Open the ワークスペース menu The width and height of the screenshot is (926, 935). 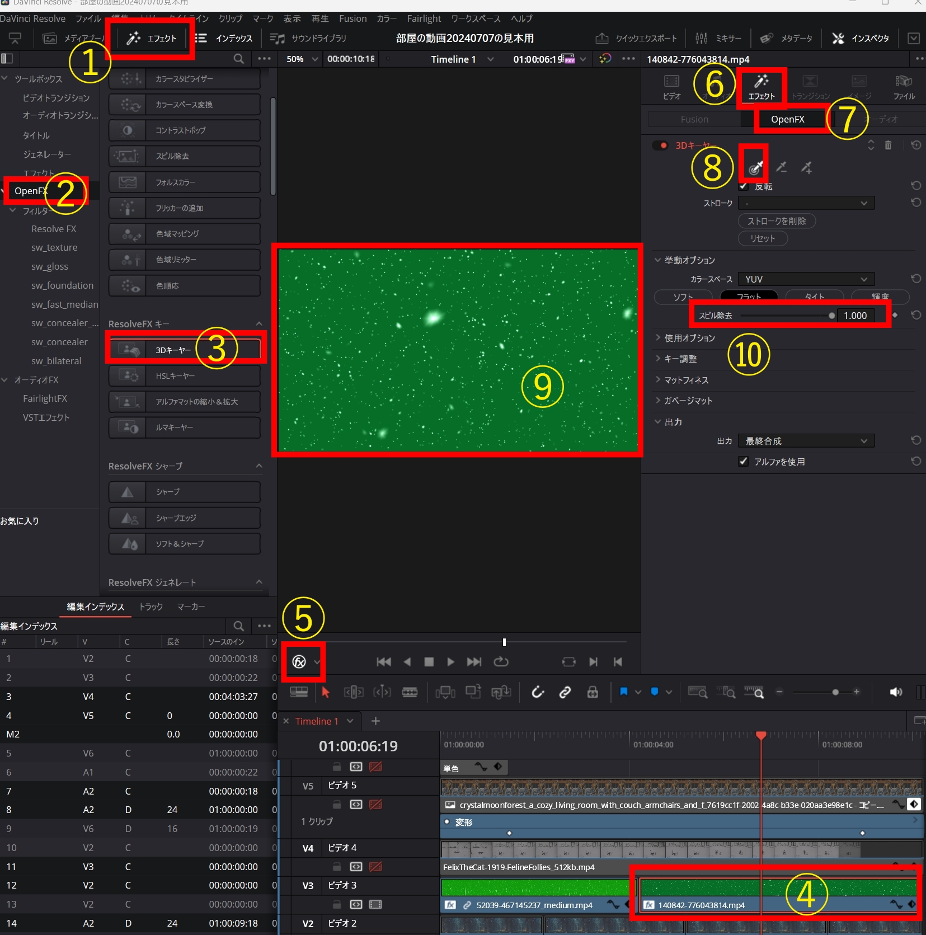(476, 18)
